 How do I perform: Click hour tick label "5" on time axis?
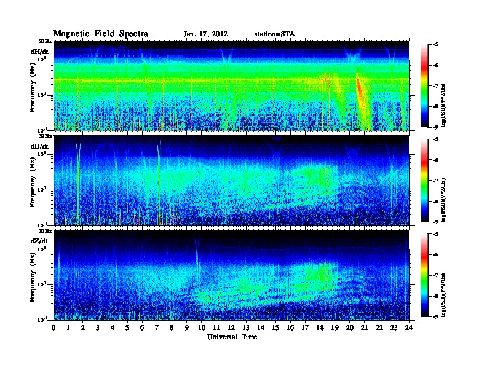point(127,327)
